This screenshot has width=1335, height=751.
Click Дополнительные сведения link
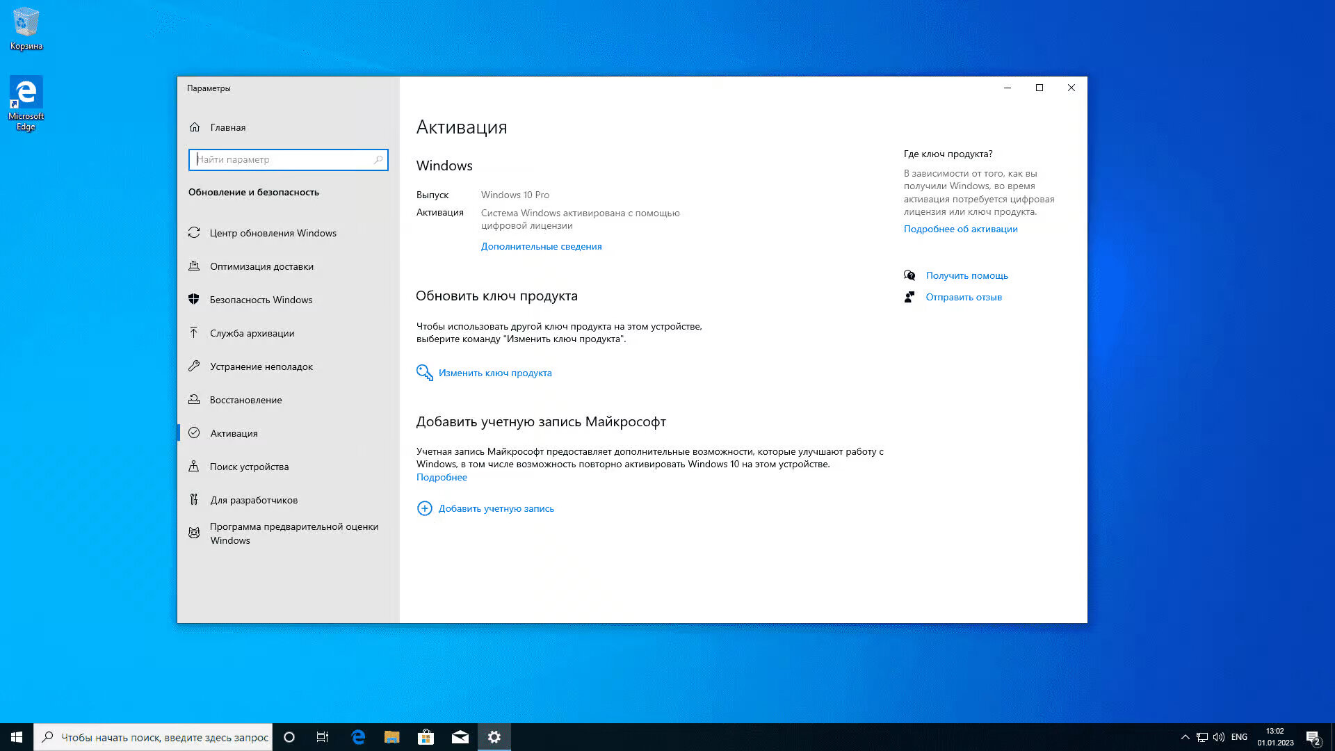(x=541, y=246)
